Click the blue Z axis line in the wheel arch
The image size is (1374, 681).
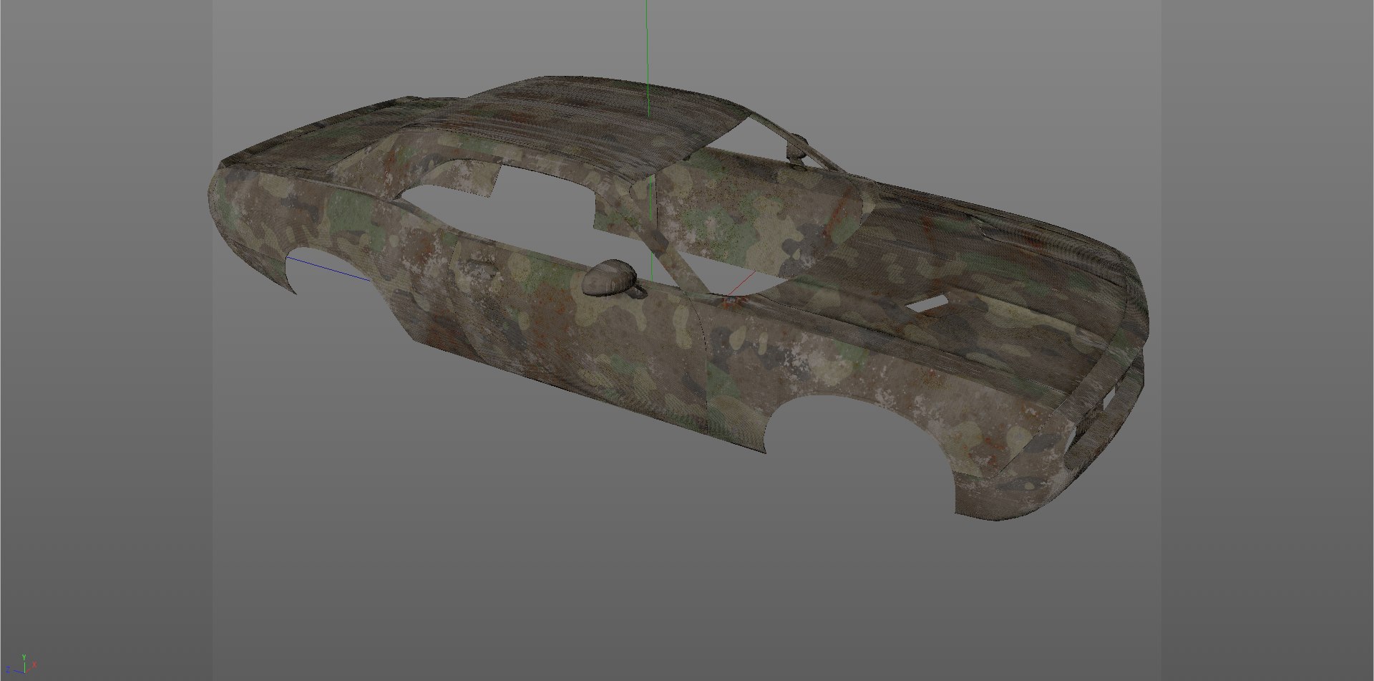point(327,269)
